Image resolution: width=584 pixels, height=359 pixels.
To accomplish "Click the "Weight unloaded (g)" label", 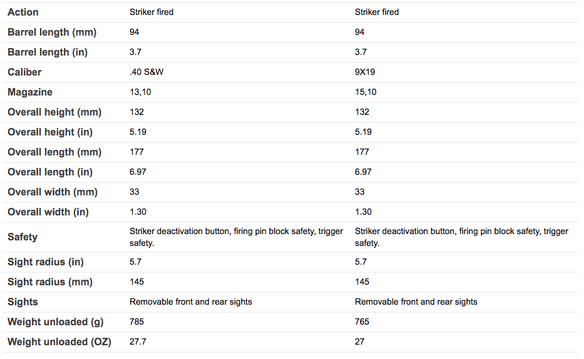I will [56, 322].
